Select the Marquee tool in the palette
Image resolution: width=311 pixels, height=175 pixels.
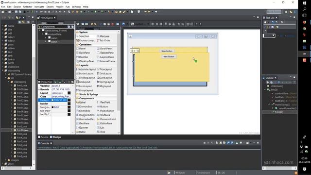103,36
